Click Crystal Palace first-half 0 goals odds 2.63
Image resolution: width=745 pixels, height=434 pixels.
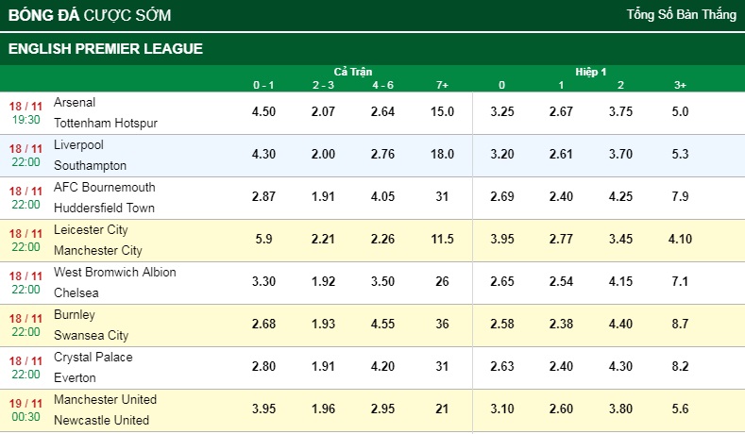501,367
